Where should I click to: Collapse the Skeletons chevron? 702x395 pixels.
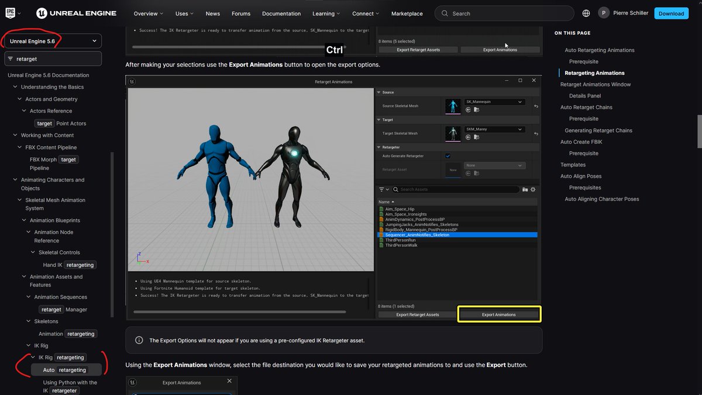(x=28, y=321)
